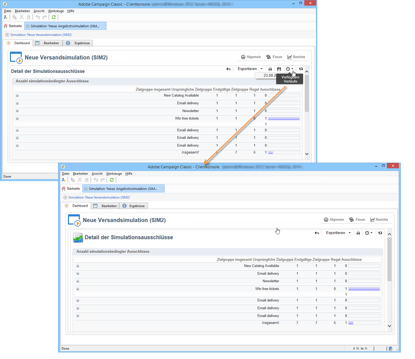Select the Dashboard tab in the front window

tap(76, 206)
